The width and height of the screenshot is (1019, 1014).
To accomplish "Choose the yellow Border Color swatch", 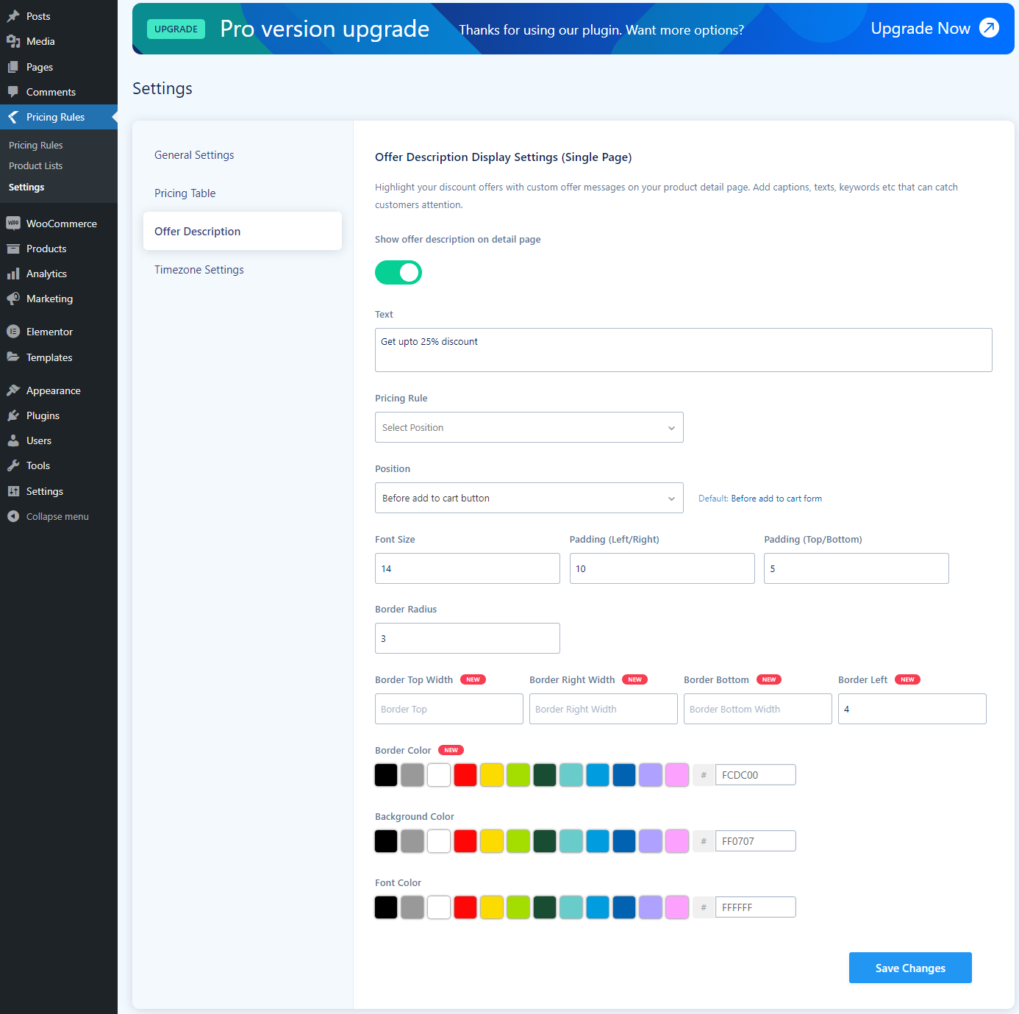I will tap(492, 775).
